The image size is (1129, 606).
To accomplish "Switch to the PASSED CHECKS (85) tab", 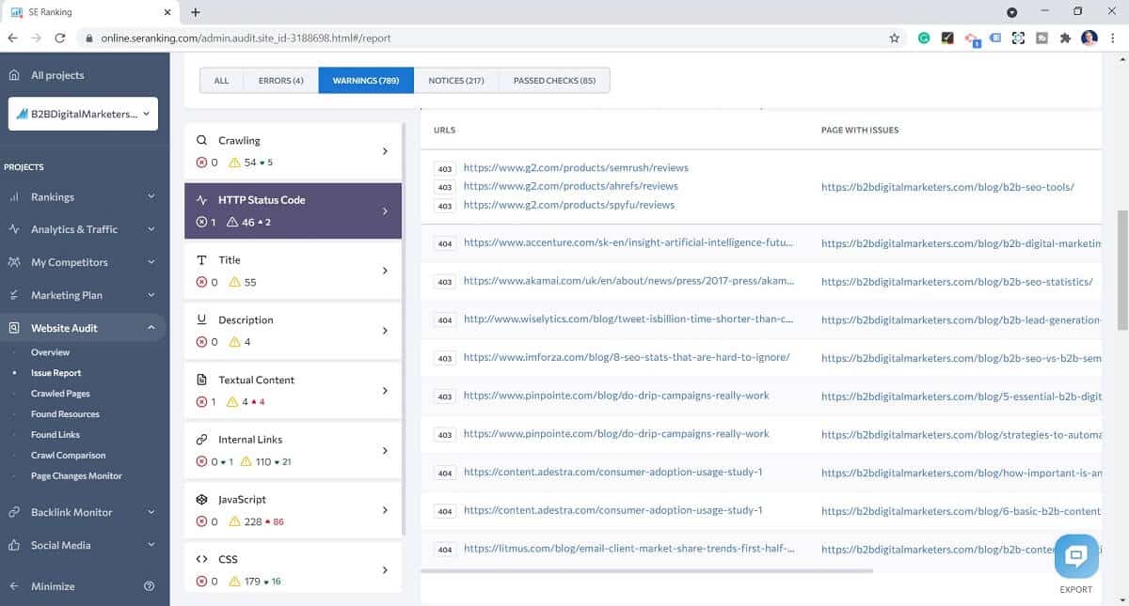I will 554,81.
